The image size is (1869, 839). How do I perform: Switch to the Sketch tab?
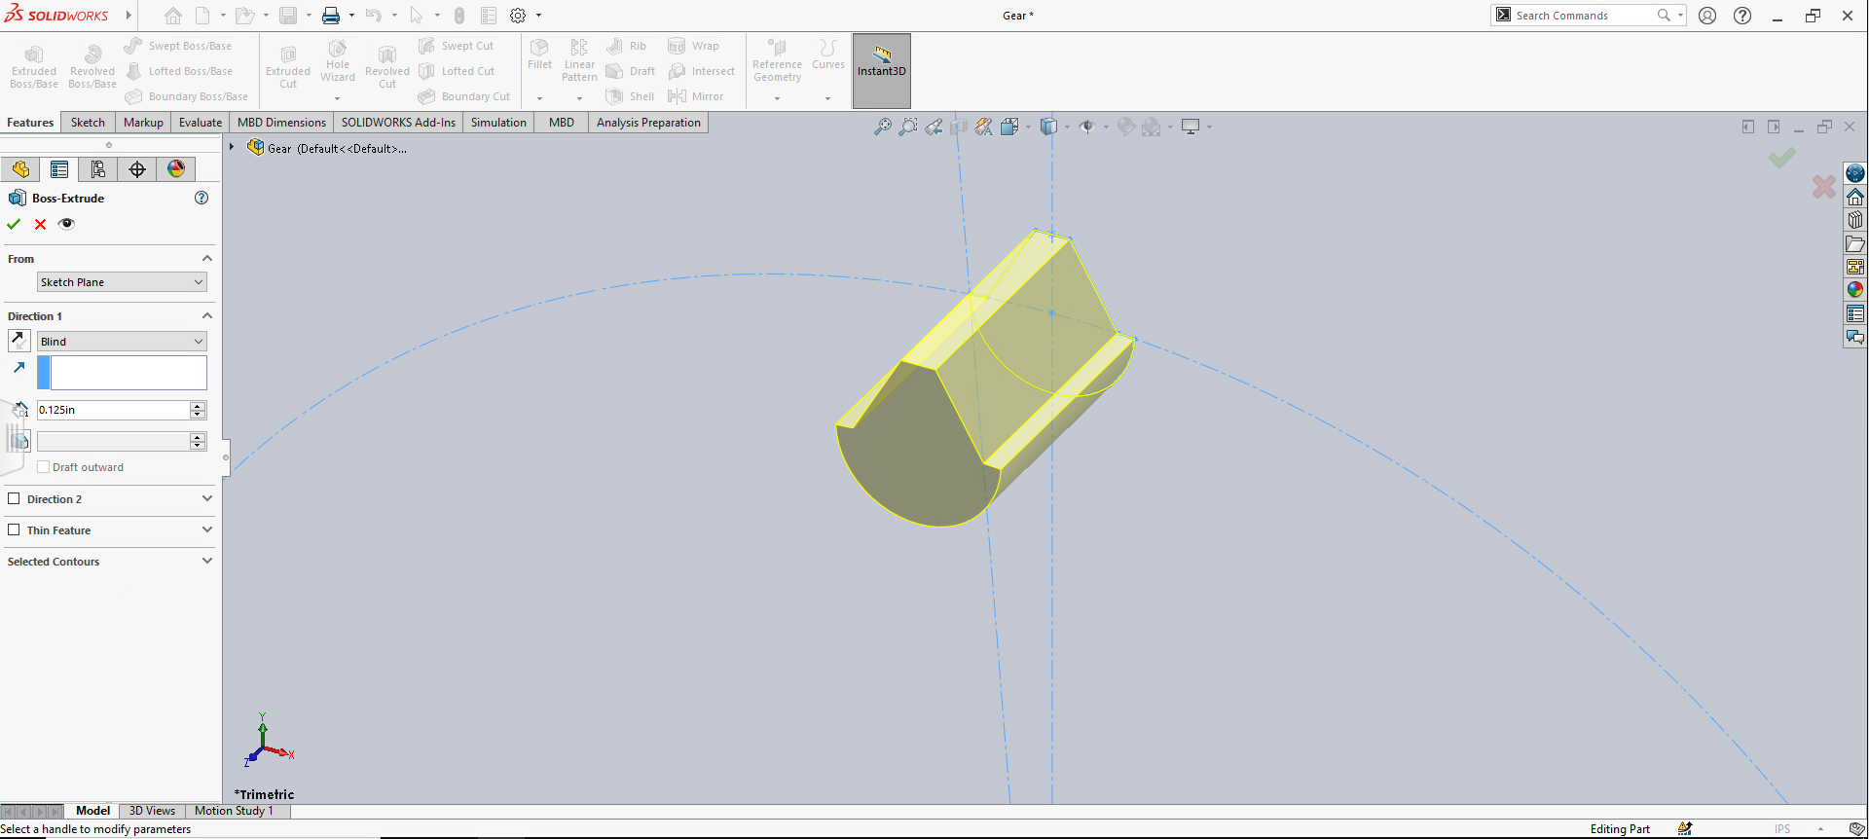(x=88, y=123)
